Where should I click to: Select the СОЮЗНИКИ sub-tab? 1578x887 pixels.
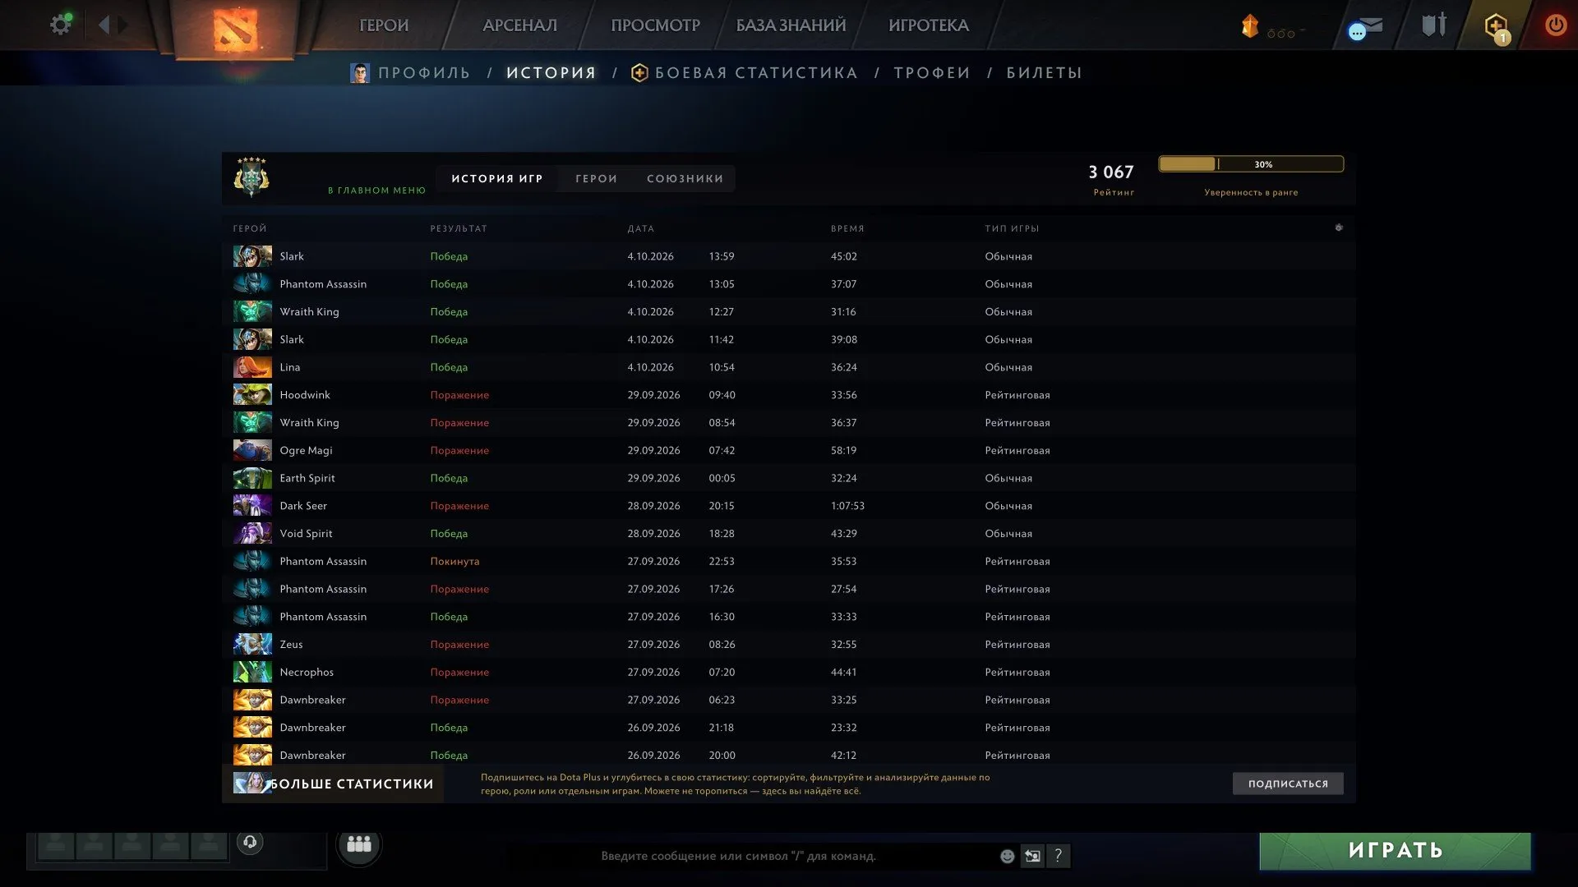(685, 178)
